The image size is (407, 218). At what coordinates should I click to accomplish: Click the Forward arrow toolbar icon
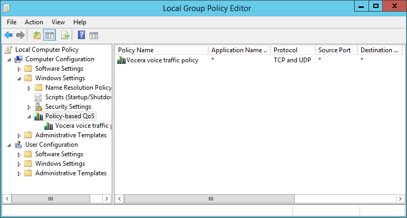pyautogui.click(x=21, y=35)
